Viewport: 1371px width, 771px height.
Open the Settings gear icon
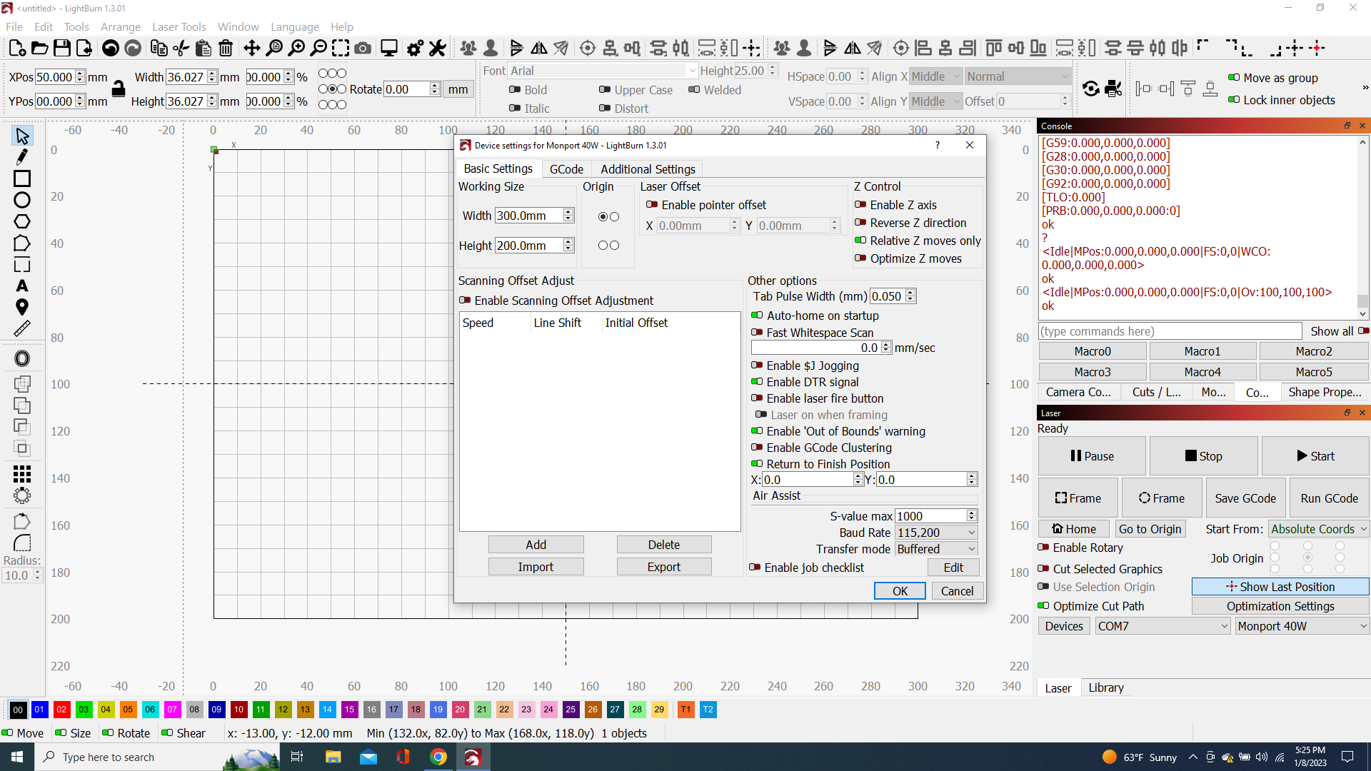[x=415, y=48]
